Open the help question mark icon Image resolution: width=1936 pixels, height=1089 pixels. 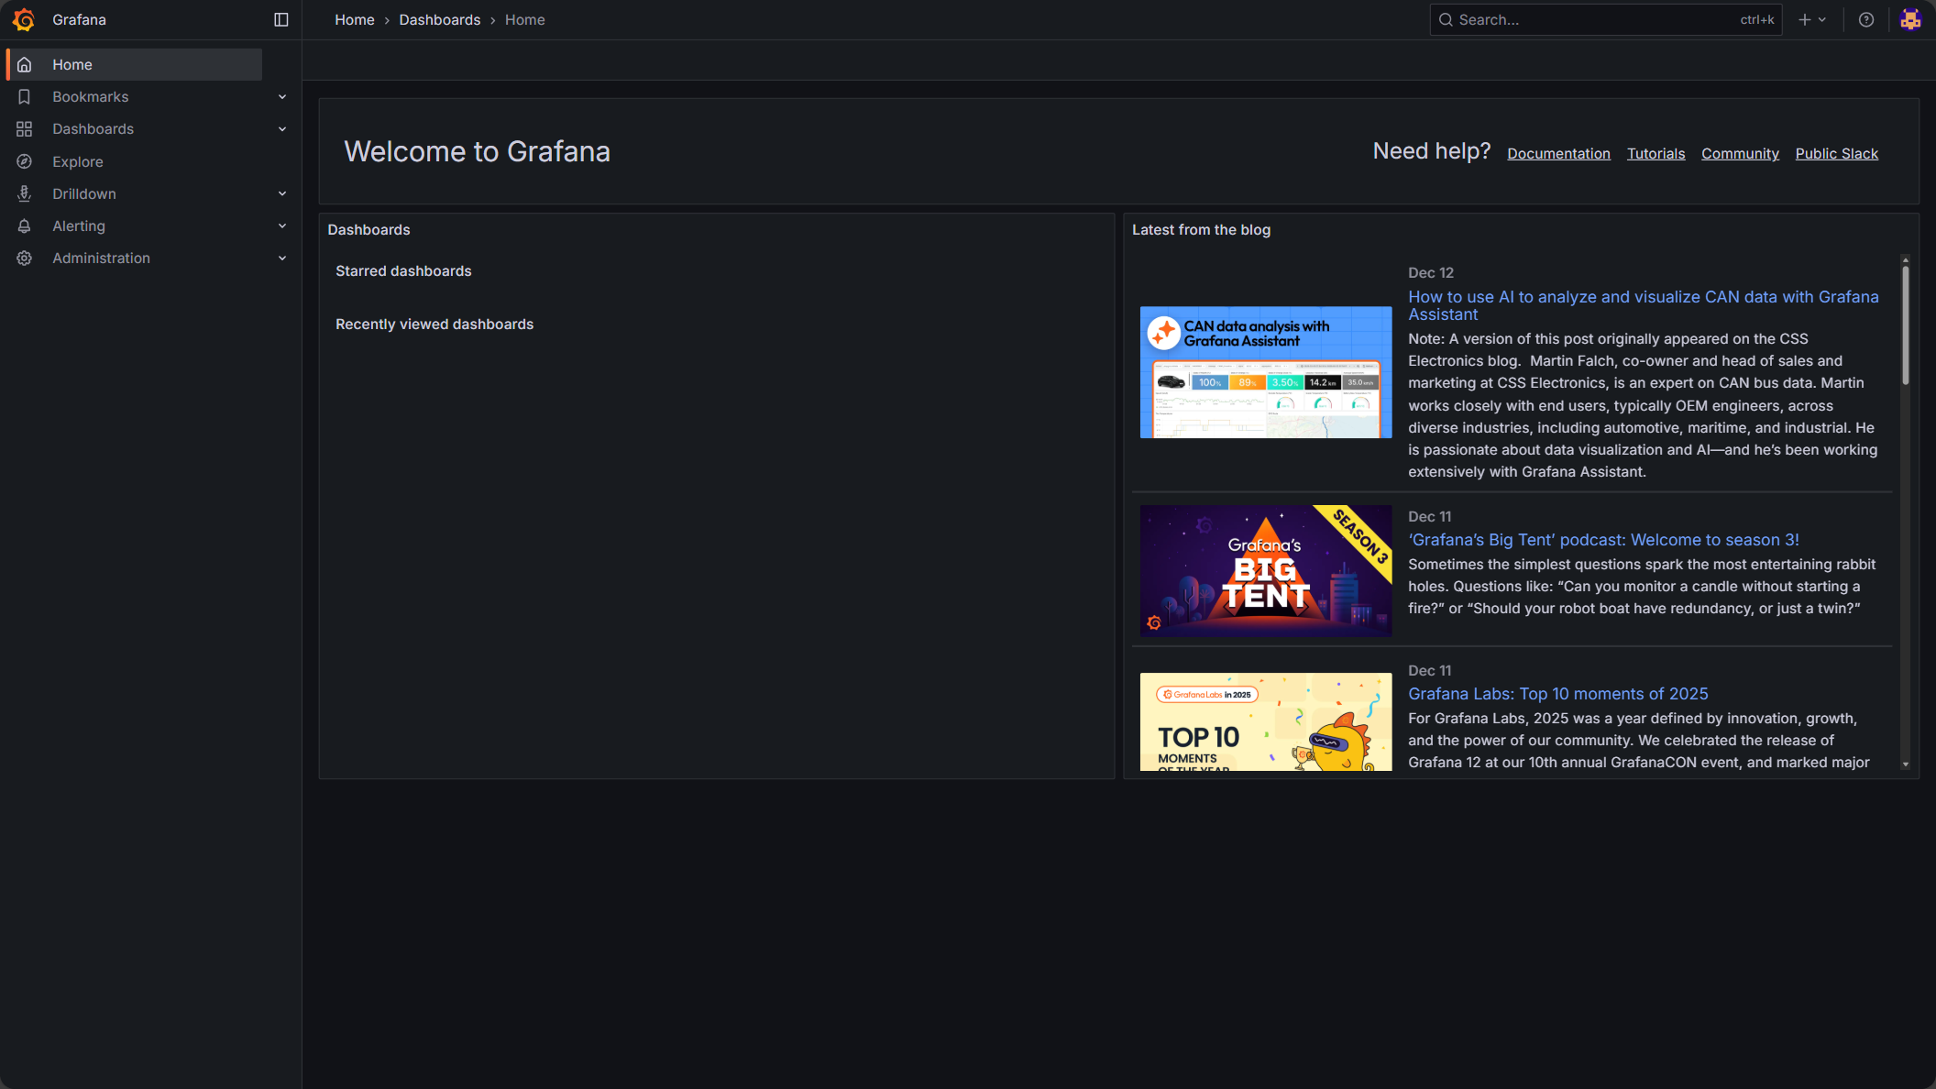(x=1866, y=19)
